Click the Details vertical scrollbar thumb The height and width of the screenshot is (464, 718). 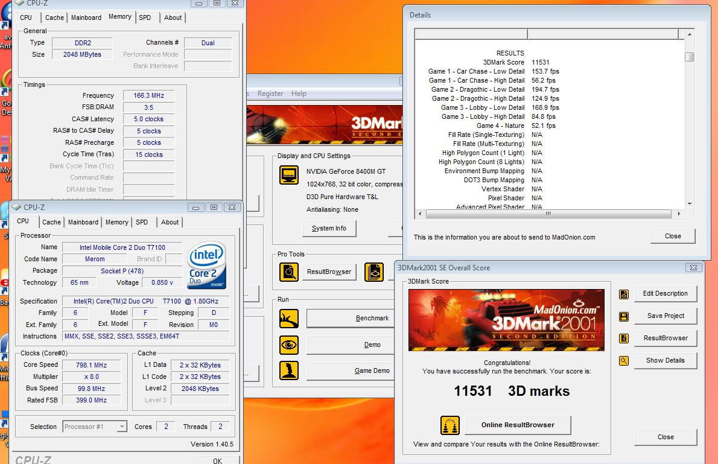tap(689, 57)
